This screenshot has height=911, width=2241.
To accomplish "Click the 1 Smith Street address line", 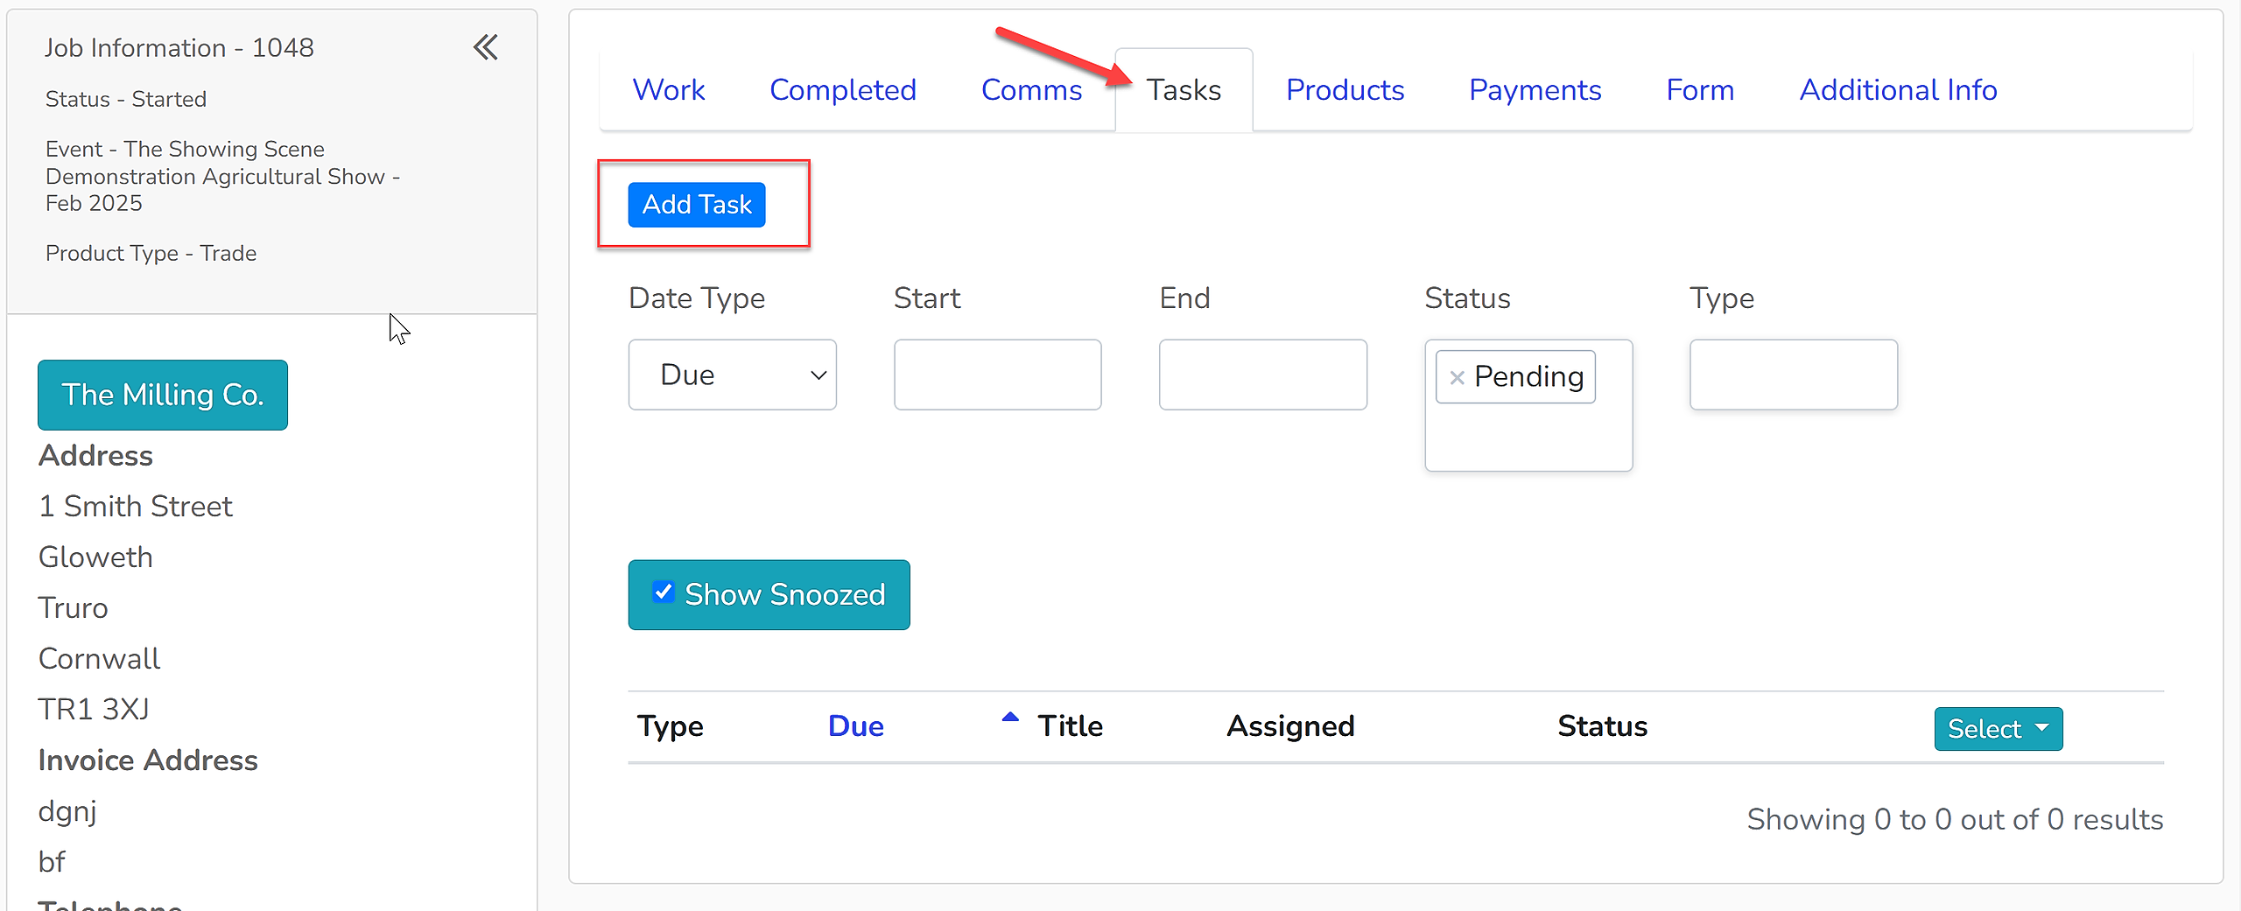I will click(136, 506).
